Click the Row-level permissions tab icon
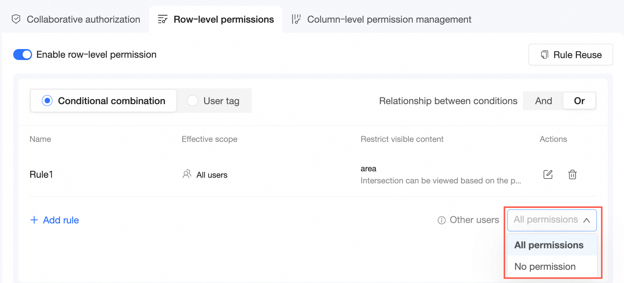The image size is (624, 283). 163,19
